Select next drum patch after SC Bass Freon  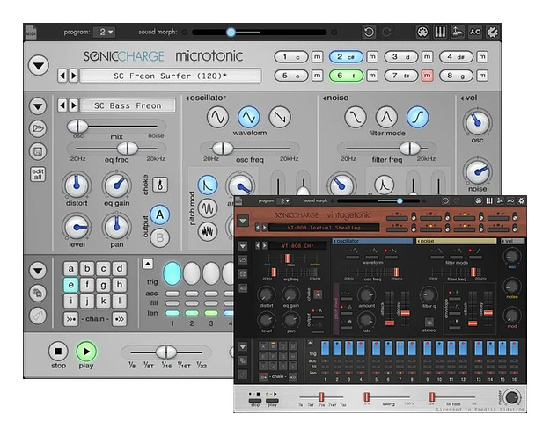[74, 105]
